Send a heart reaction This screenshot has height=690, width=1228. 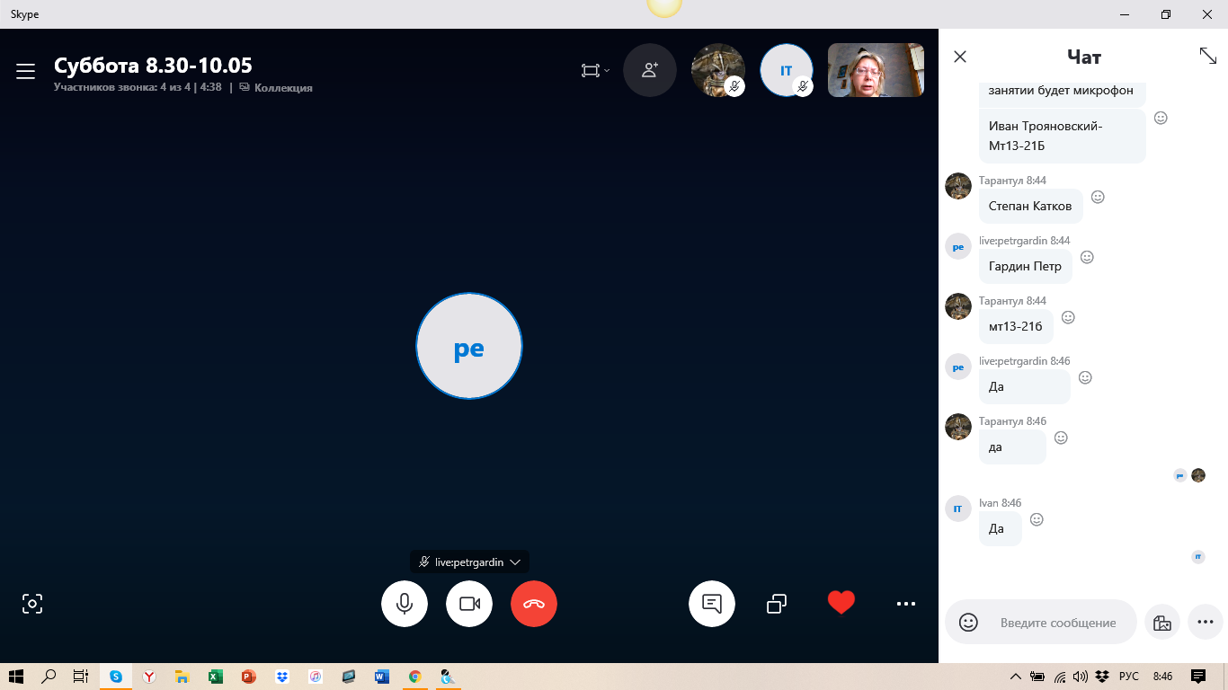coord(841,603)
